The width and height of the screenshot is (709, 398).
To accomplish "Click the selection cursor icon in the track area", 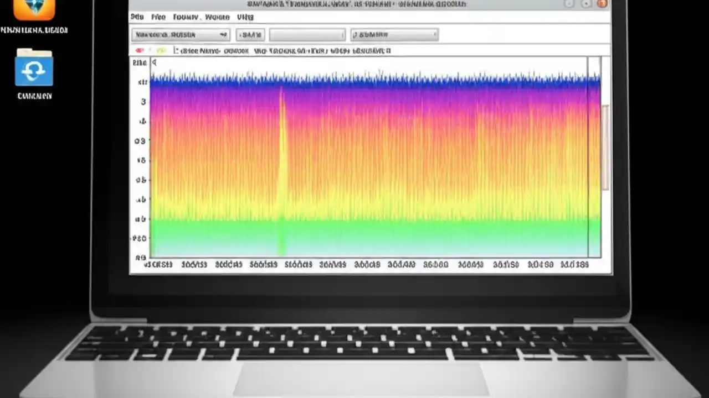I will point(155,62).
